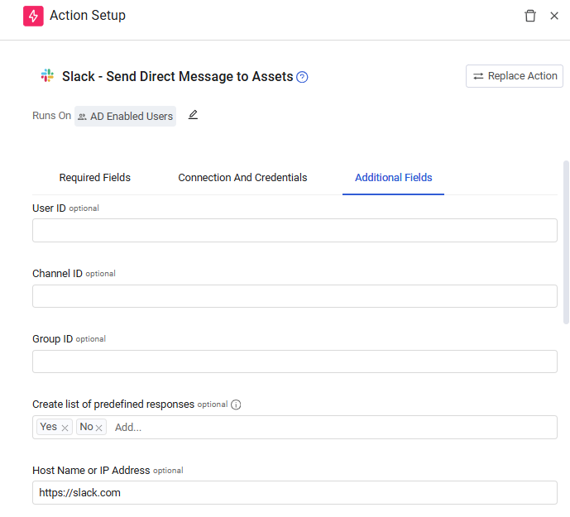
Task: Open the Connection And Credentials tab
Action: pyautogui.click(x=242, y=177)
